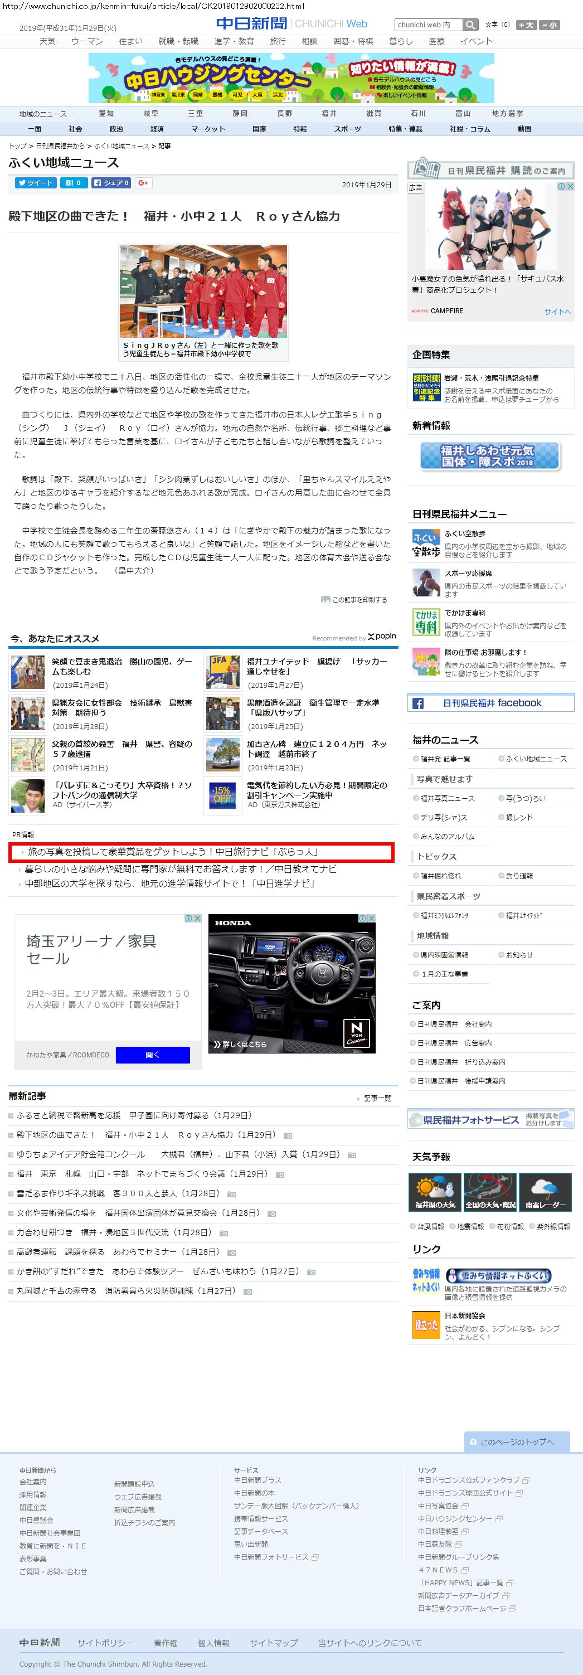Click the Hatena bookmark B! button

tap(74, 183)
